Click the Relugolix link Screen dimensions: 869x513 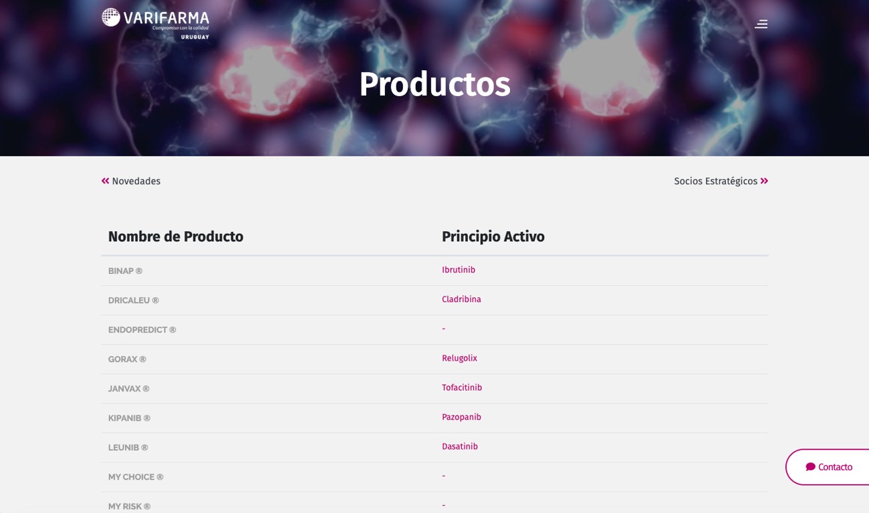459,358
